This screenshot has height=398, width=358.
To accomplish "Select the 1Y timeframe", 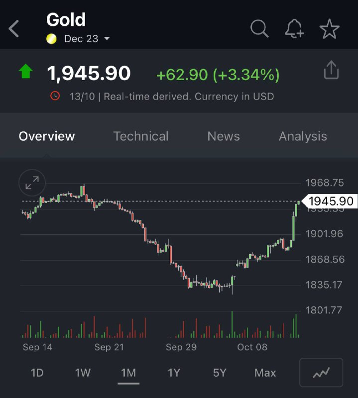I will click(x=174, y=373).
